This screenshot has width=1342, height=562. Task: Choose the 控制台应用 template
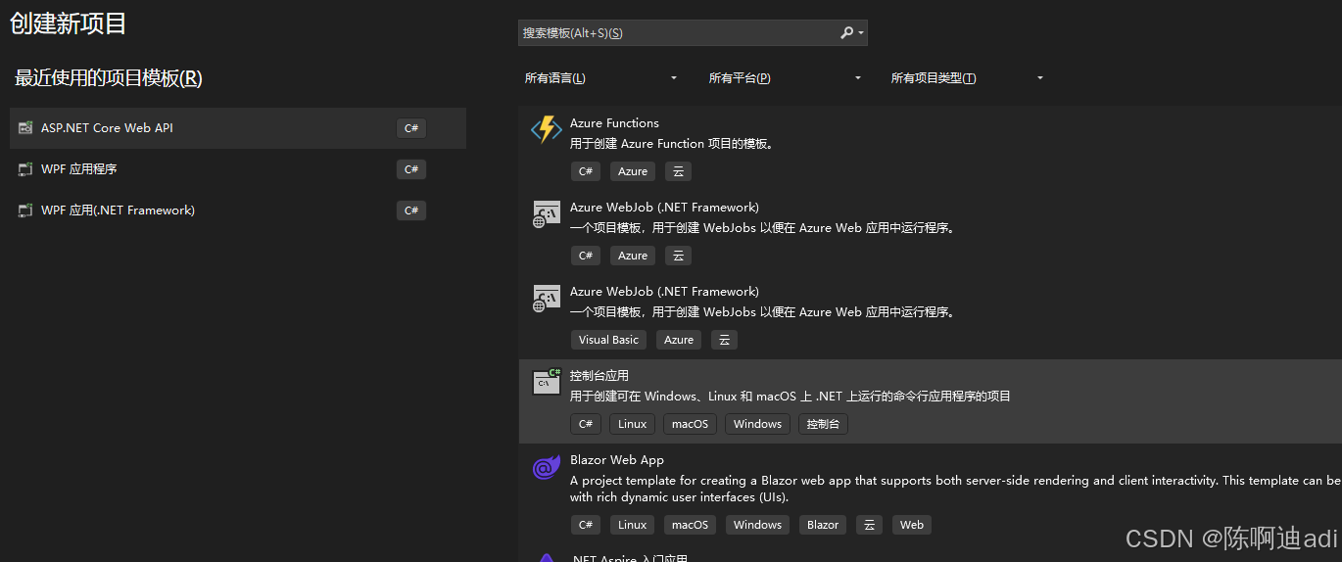click(931, 400)
